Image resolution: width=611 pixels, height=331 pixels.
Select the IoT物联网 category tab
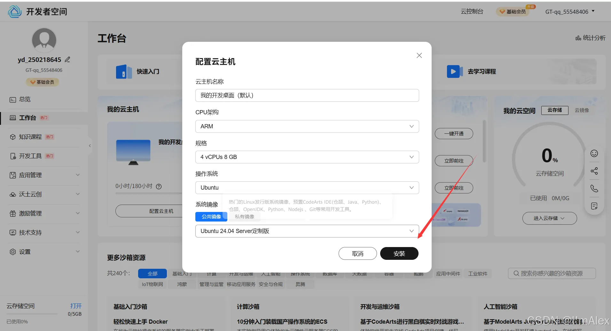152,284
